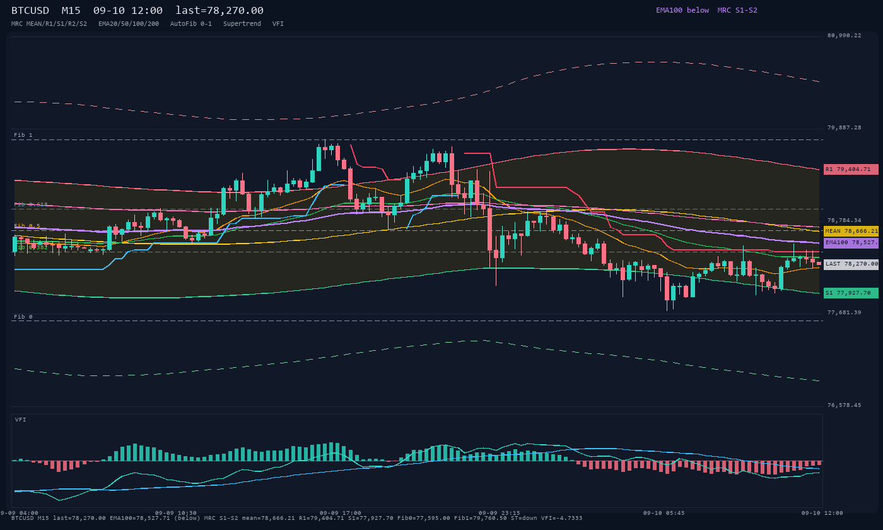Click the 'MRC S1-S2' zone label top right
883x530 pixels.
737,10
